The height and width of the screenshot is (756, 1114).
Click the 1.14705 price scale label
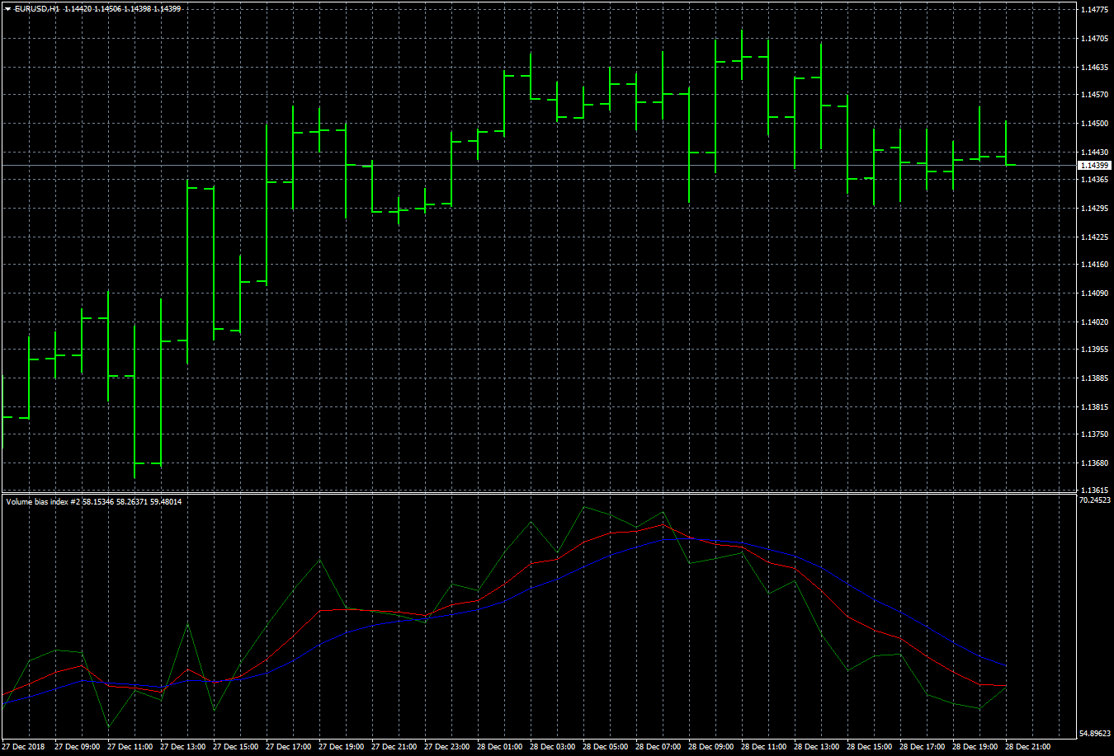point(1093,39)
